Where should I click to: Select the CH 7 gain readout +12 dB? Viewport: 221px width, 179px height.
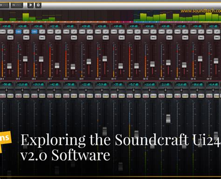coord(54,26)
